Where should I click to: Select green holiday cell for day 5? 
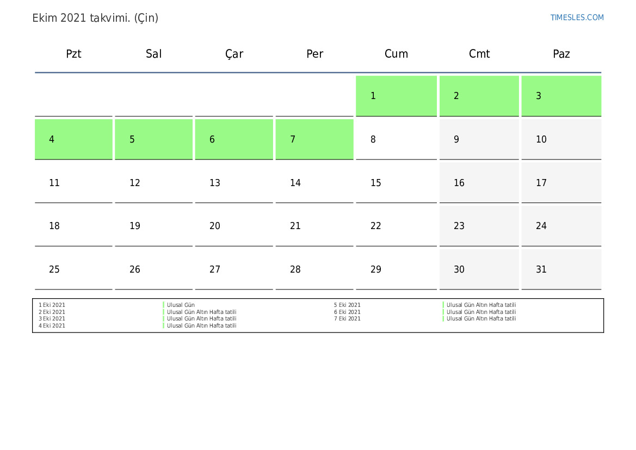click(153, 139)
